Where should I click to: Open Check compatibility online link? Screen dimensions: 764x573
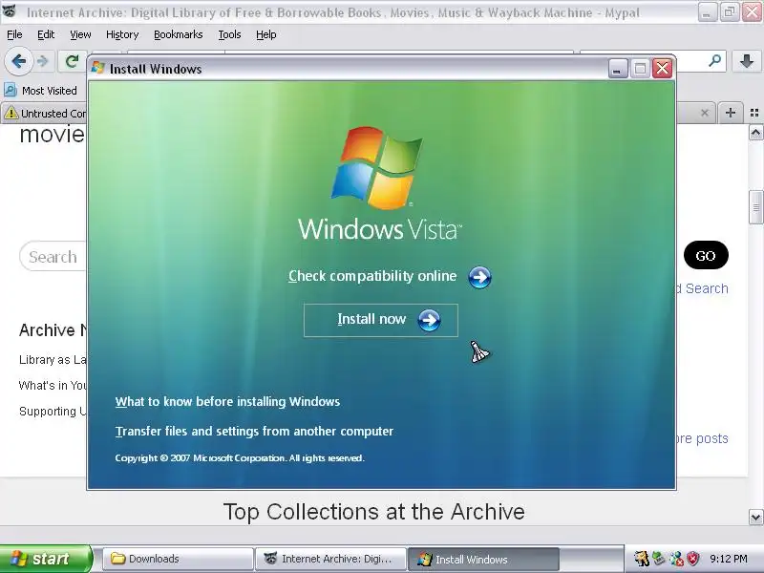(x=372, y=276)
